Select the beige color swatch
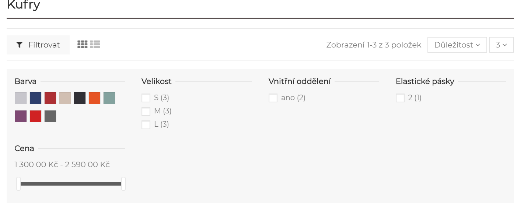The image size is (517, 204). [65, 98]
